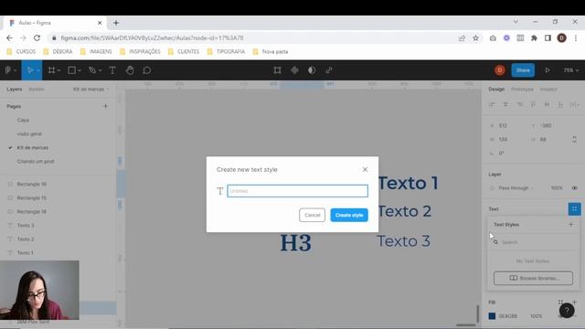Select the Comment tool
The image size is (585, 329).
coord(147,70)
